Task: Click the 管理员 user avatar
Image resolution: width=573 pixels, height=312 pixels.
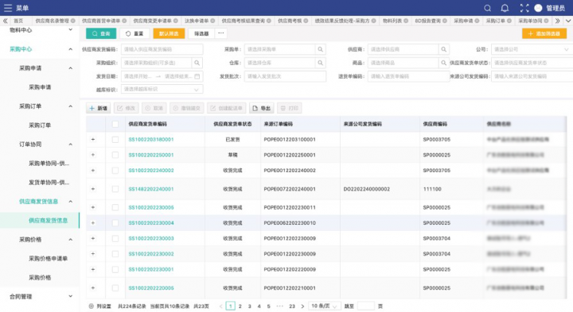Action: [x=538, y=8]
